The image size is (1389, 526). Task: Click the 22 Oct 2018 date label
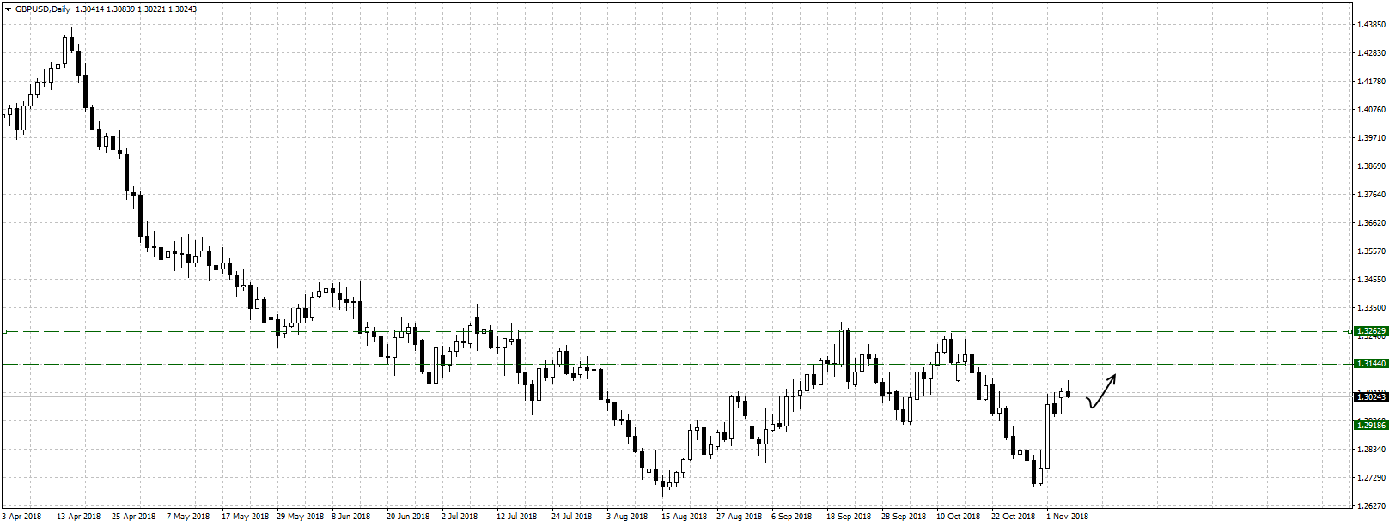tap(1014, 517)
